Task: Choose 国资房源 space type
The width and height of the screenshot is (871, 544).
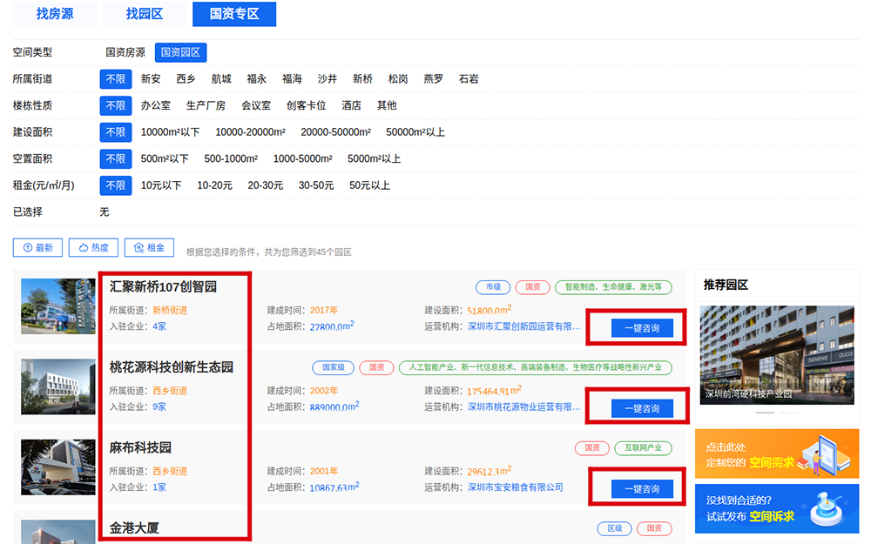Action: [125, 52]
